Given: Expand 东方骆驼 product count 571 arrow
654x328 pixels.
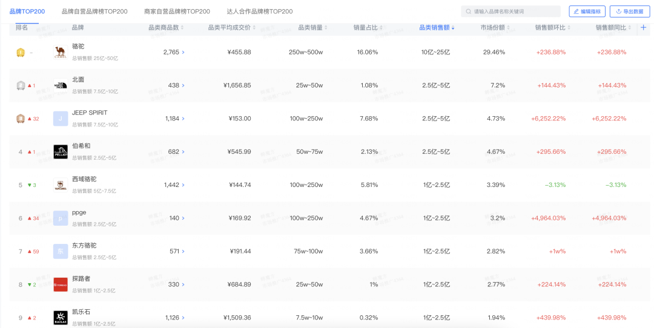Looking at the screenshot, I should point(183,251).
